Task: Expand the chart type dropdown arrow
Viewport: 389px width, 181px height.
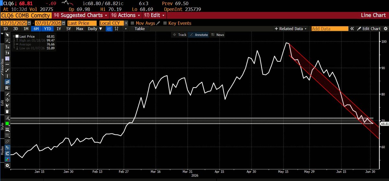Action: [x=126, y=29]
